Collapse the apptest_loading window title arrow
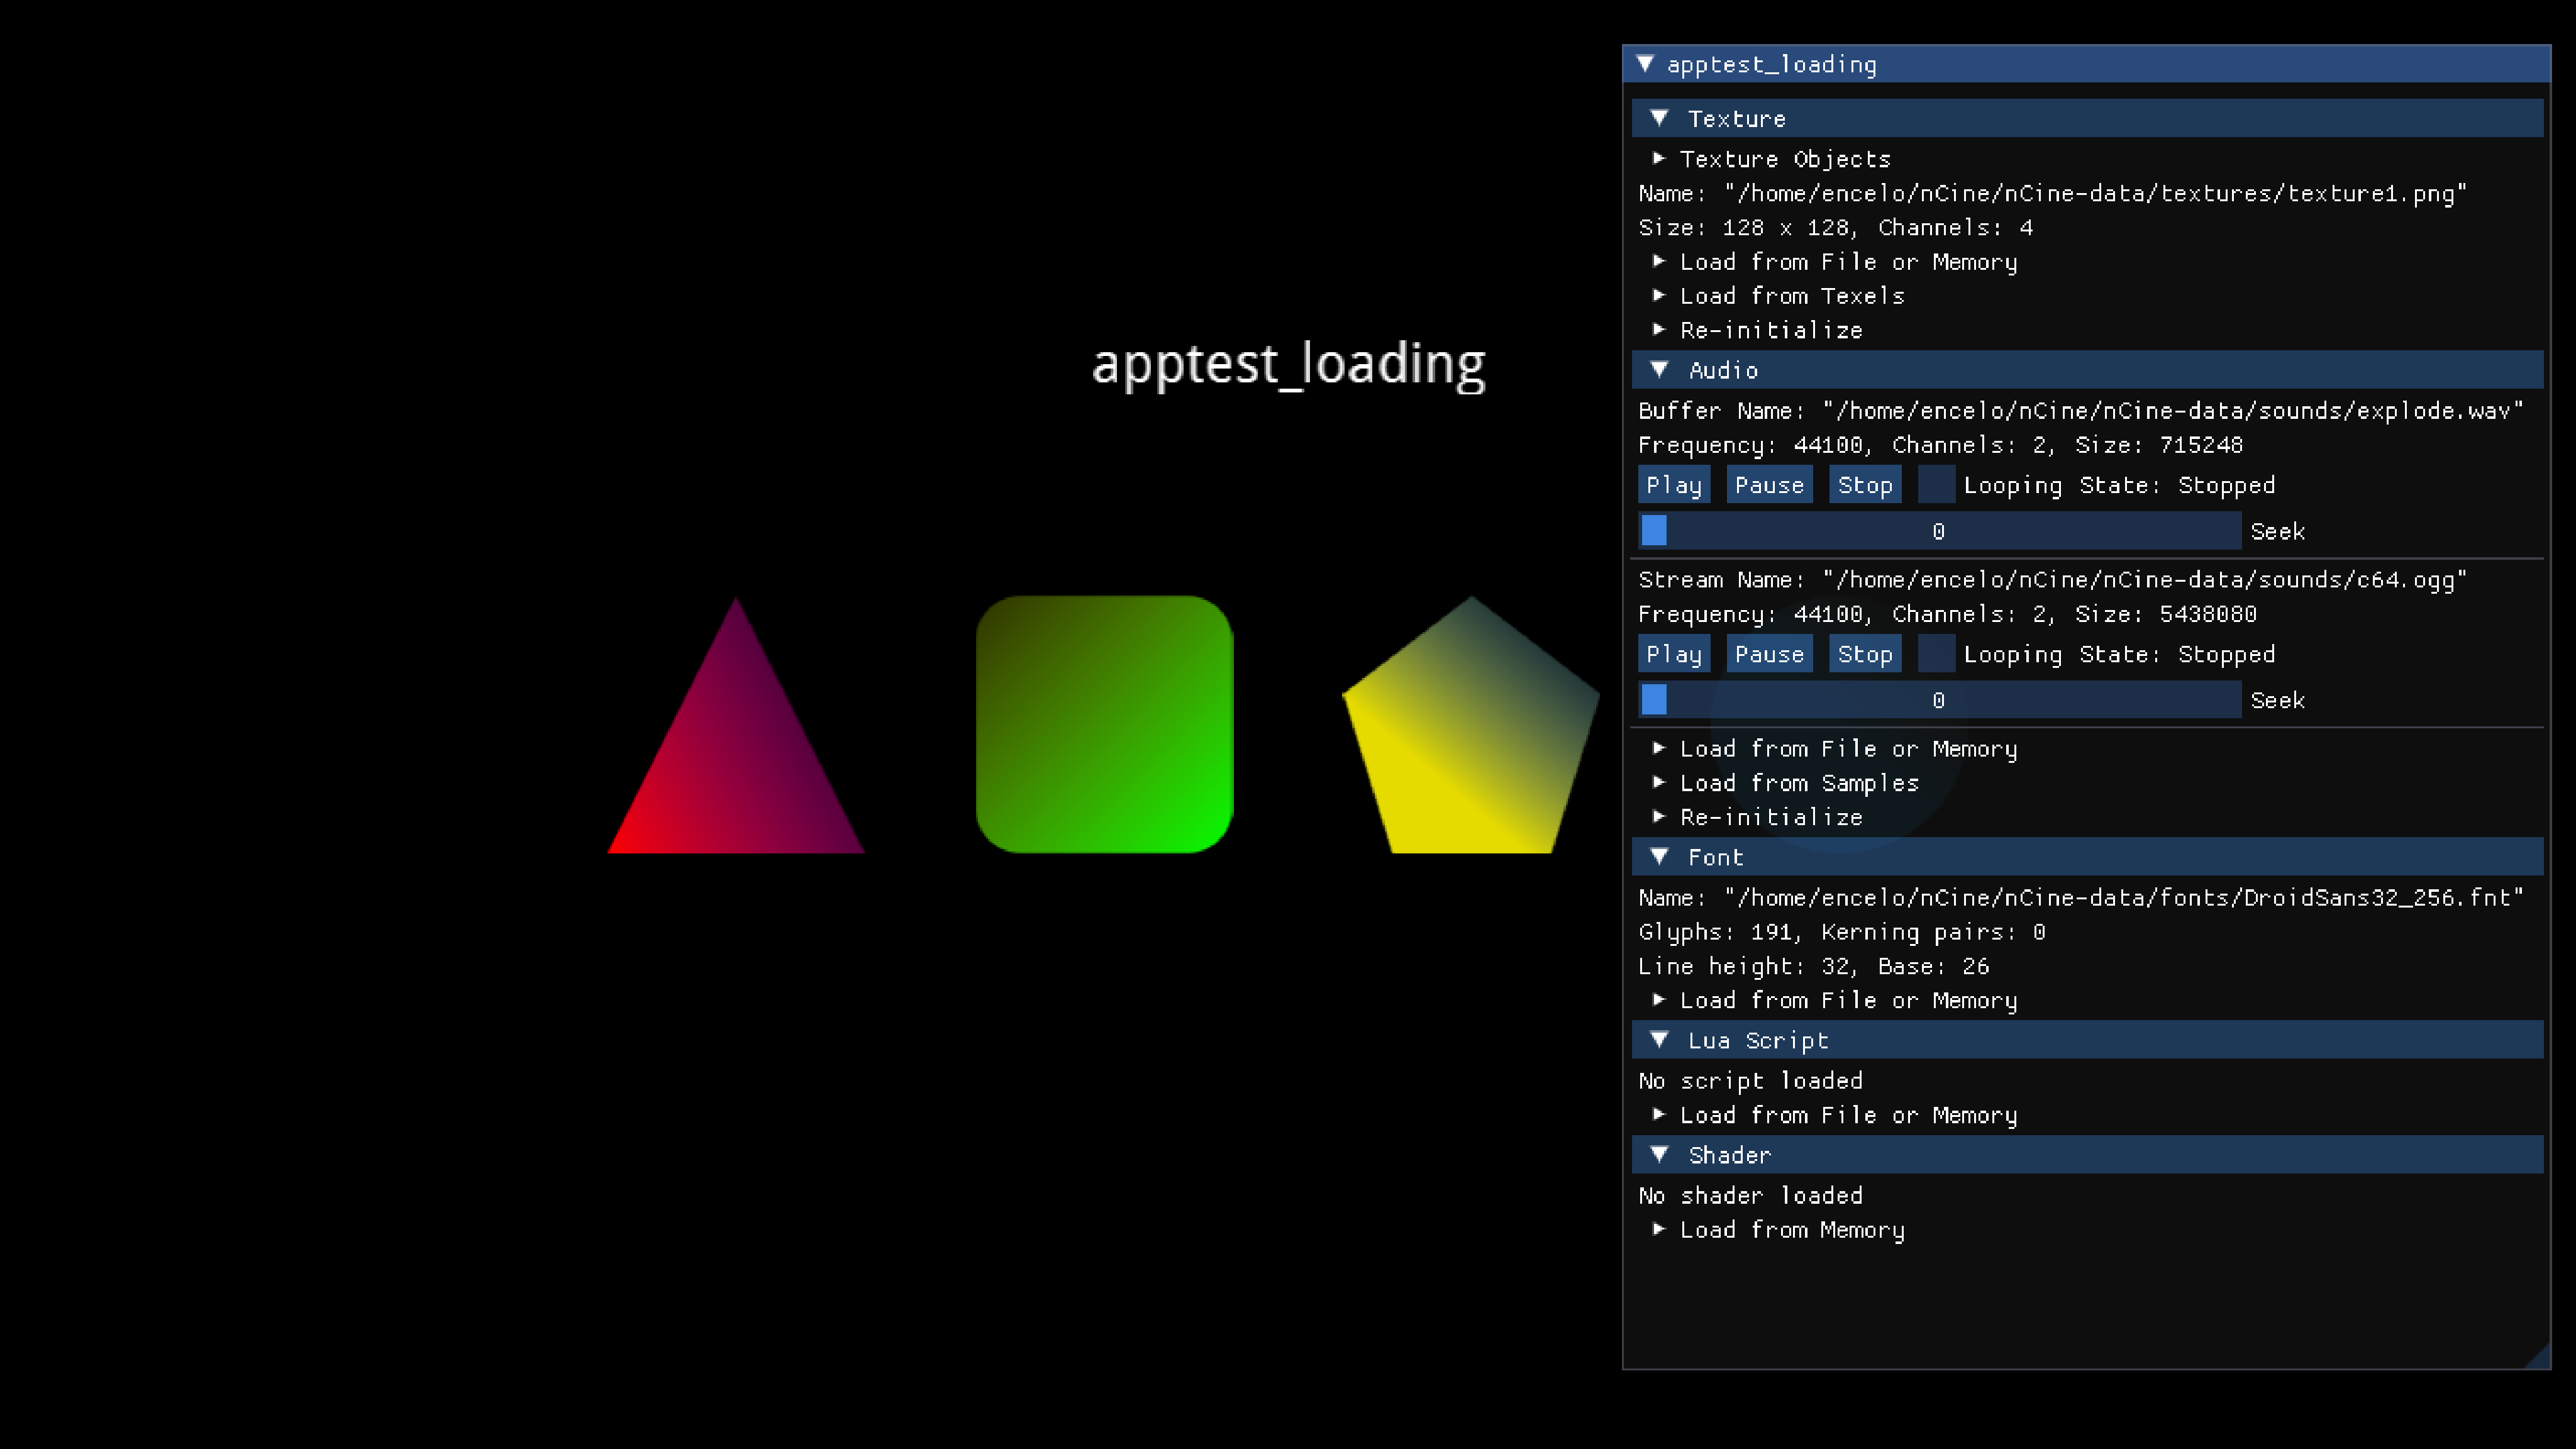This screenshot has height=1449, width=2576. click(1645, 64)
